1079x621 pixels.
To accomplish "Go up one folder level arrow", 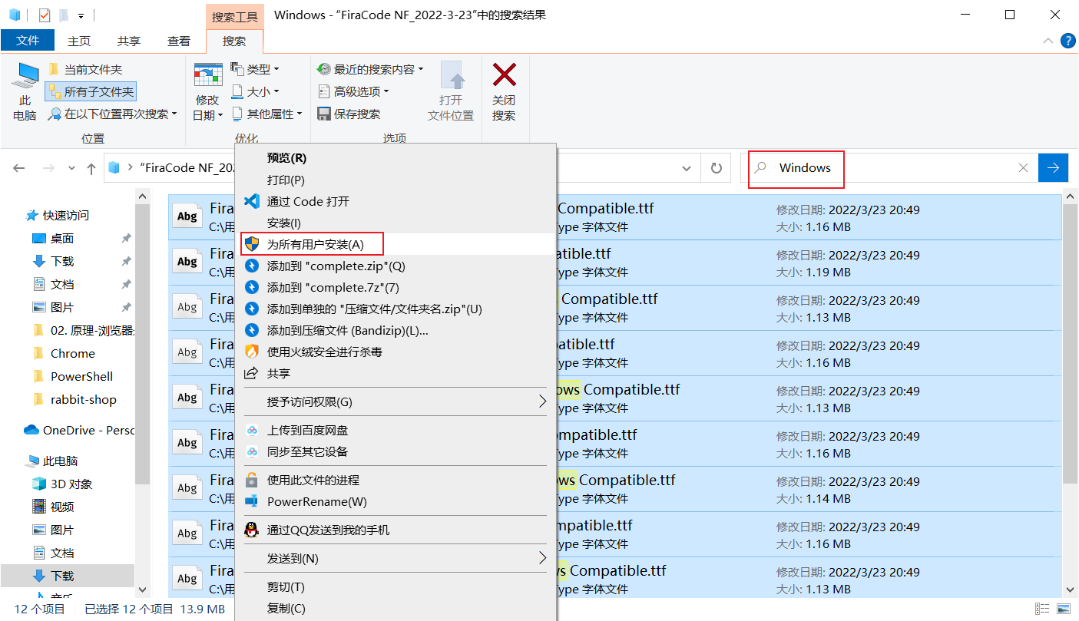I will 91,168.
